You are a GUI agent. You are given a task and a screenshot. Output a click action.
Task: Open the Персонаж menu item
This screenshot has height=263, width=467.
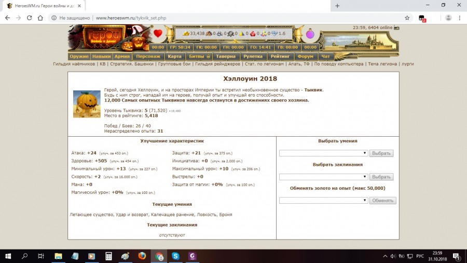[148, 56]
